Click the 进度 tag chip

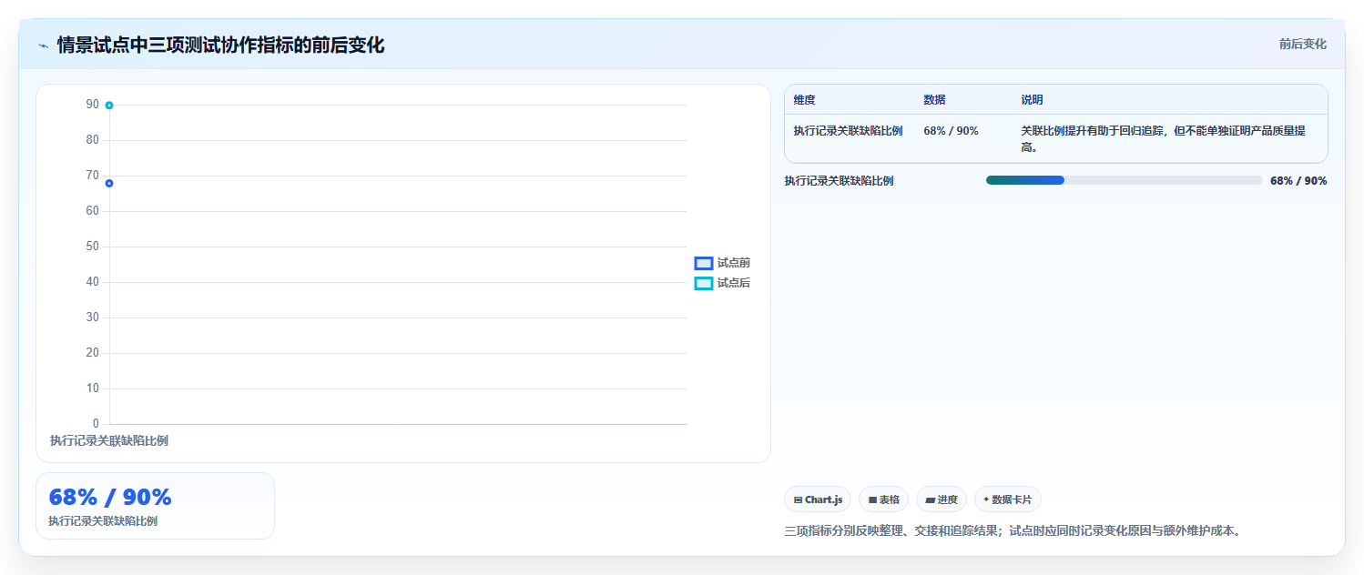941,499
